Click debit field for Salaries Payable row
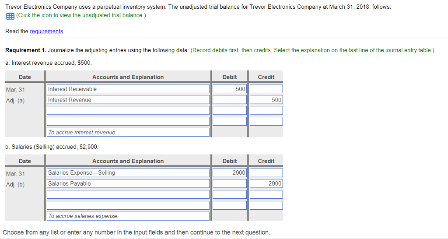Viewport: 448px width, 239px height. (x=229, y=183)
